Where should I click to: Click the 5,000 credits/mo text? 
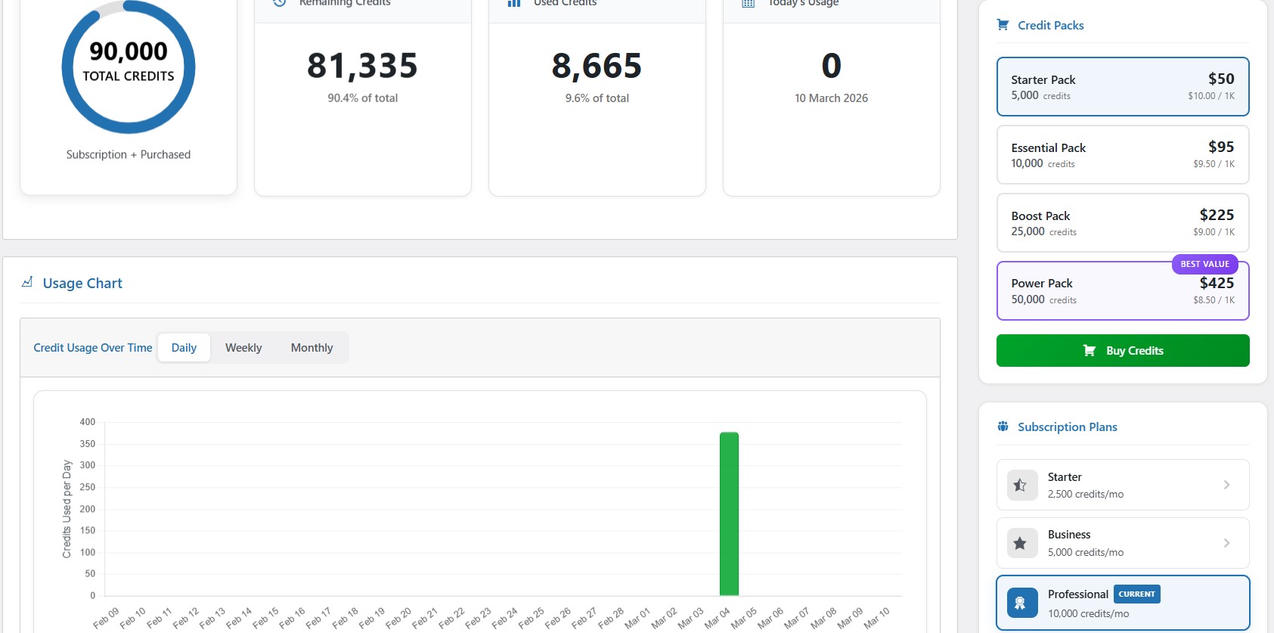point(1086,553)
